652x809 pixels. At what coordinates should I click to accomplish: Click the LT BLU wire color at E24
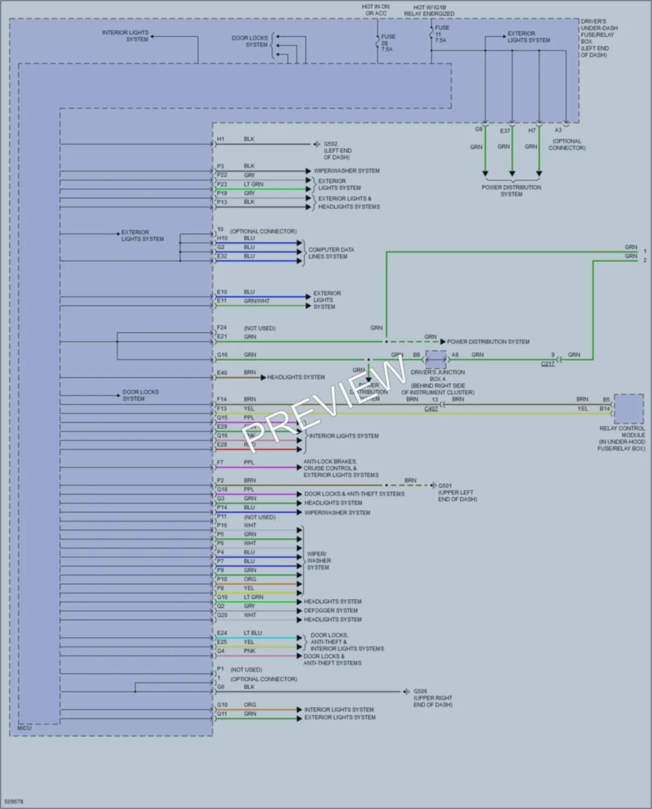click(253, 633)
